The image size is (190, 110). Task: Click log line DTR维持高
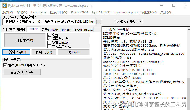(x=111, y=37)
